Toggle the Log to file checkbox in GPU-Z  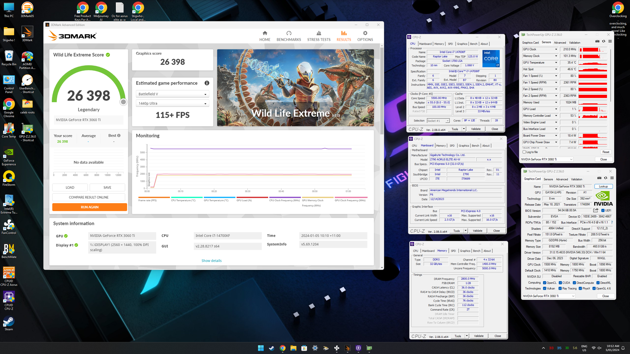coord(524,152)
